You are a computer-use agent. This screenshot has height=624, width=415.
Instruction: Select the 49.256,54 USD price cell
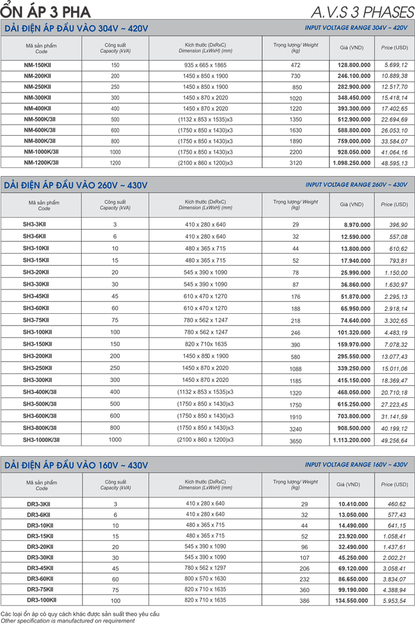tap(394, 440)
